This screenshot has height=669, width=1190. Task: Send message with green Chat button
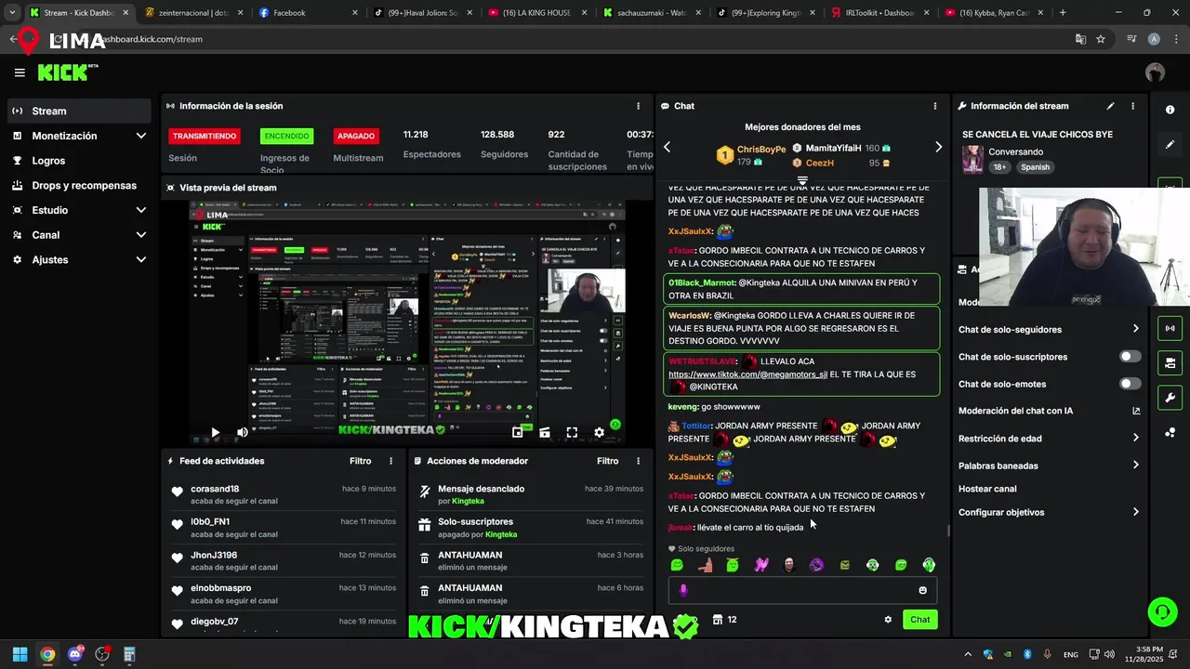coord(919,620)
